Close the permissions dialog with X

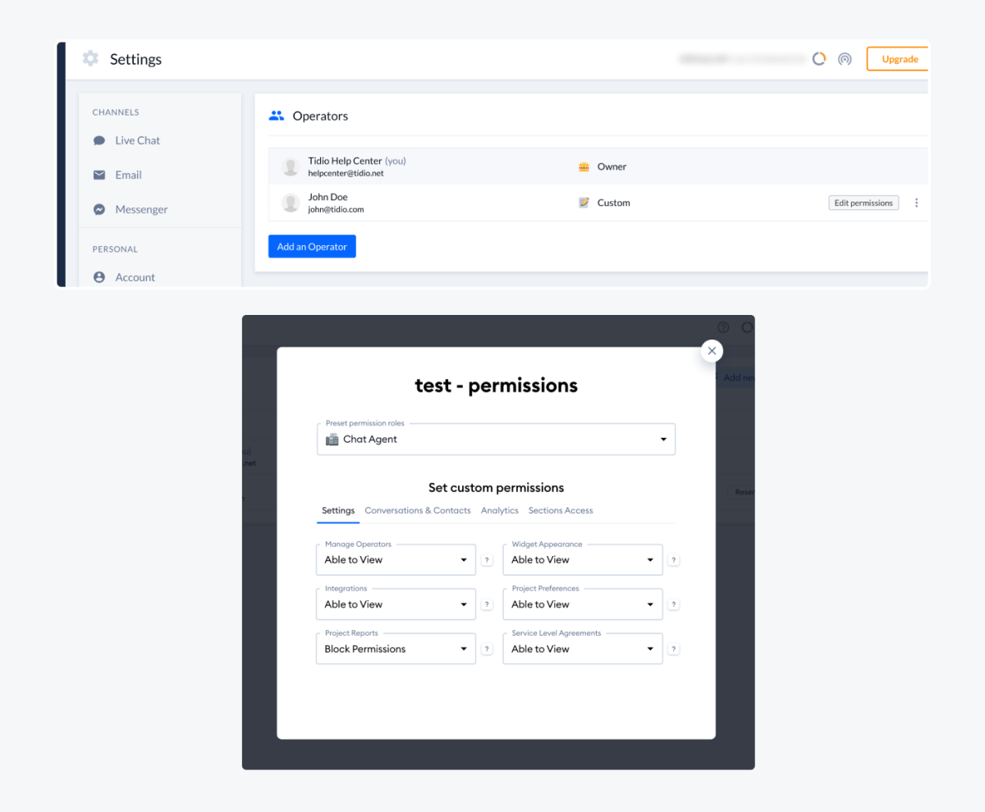[x=712, y=351]
